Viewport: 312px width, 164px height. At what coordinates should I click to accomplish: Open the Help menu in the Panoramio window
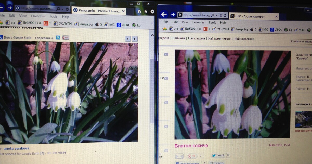tap(66, 17)
